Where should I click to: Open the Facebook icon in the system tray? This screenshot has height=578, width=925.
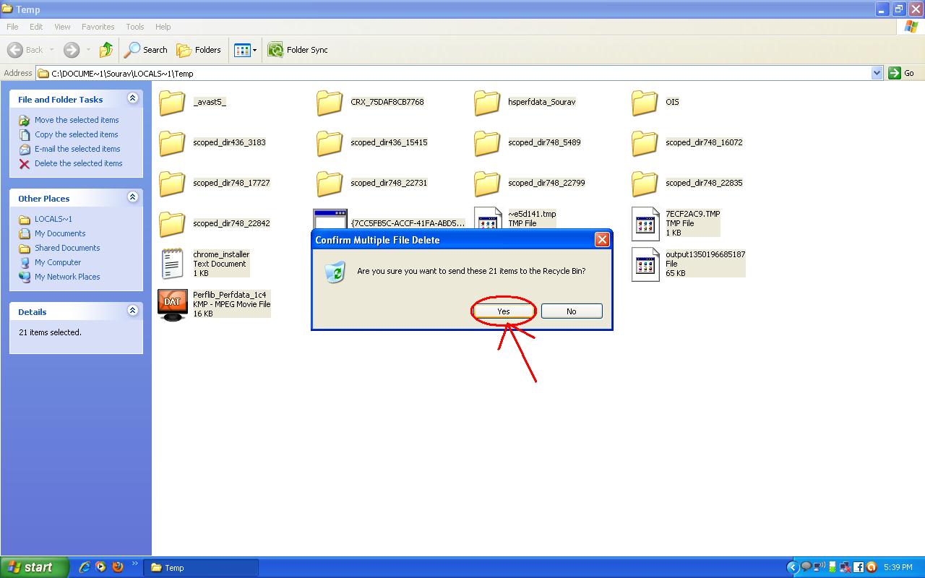coord(859,567)
